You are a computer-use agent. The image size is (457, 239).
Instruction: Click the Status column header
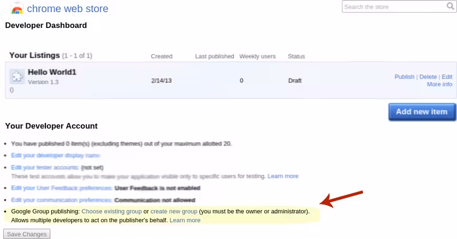click(296, 56)
